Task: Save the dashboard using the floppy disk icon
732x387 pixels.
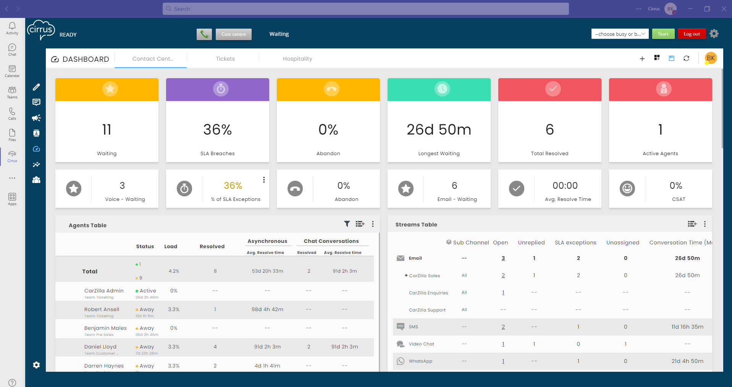Action: (672, 58)
